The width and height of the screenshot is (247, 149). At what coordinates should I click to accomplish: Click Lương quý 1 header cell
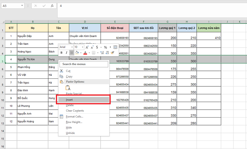pos(167,28)
